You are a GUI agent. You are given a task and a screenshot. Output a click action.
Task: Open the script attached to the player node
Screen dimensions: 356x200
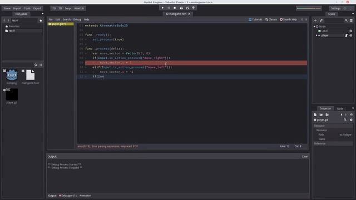point(346,36)
